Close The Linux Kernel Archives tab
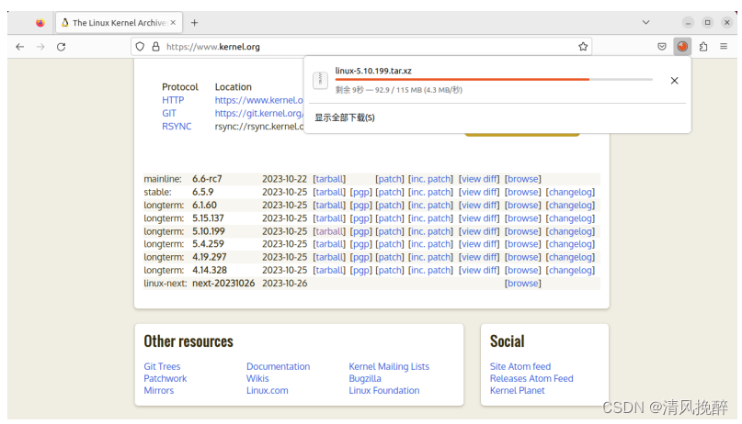 [x=173, y=22]
